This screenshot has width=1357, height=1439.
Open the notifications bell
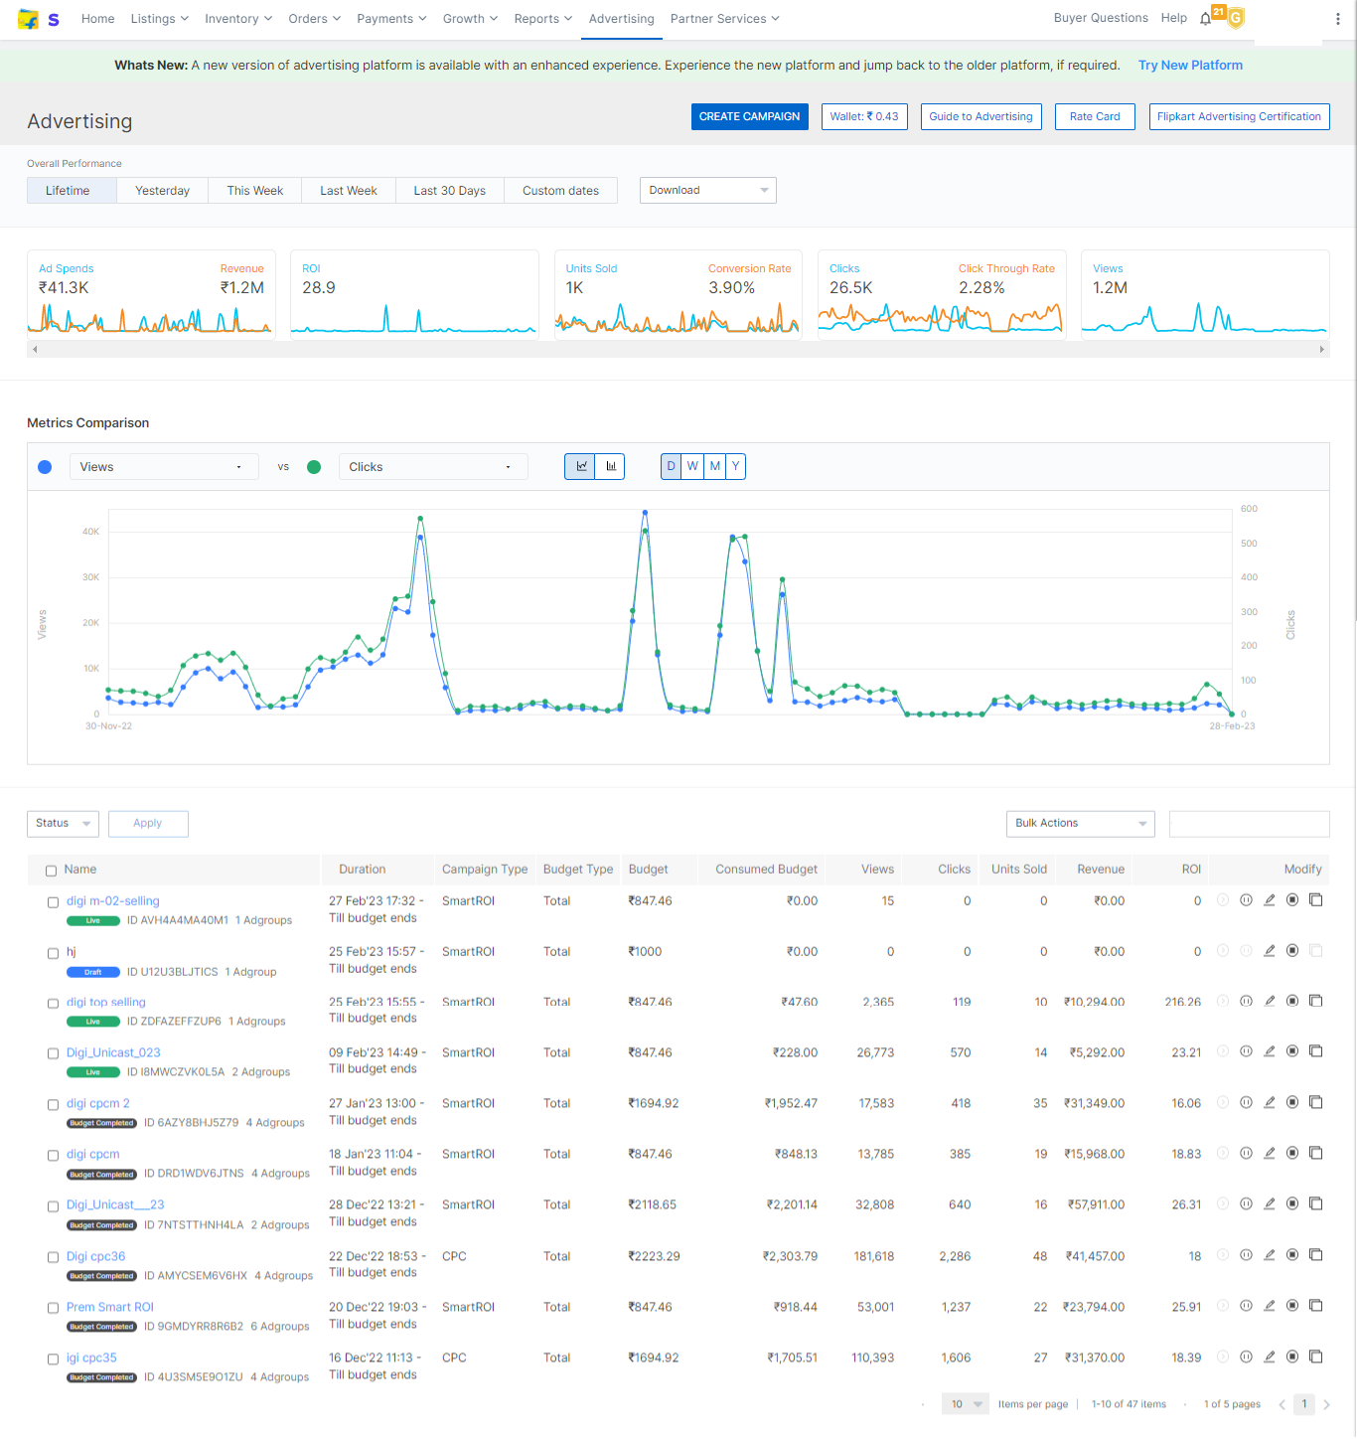click(x=1205, y=19)
